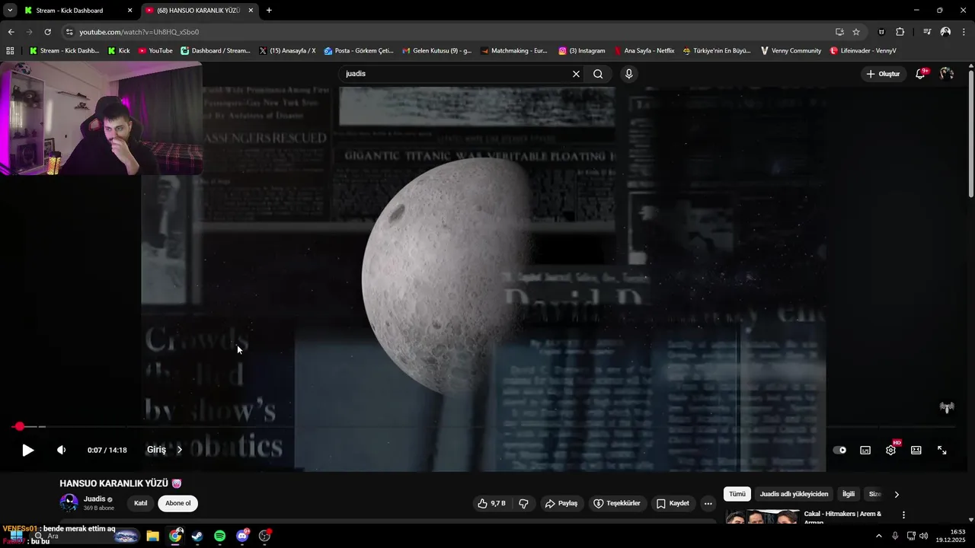Screen dimensions: 975x548
Task: Open the Chrome extensions puzzle icon
Action: click(x=900, y=32)
